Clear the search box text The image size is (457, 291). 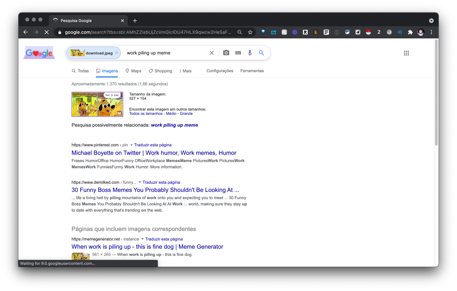click(x=212, y=53)
